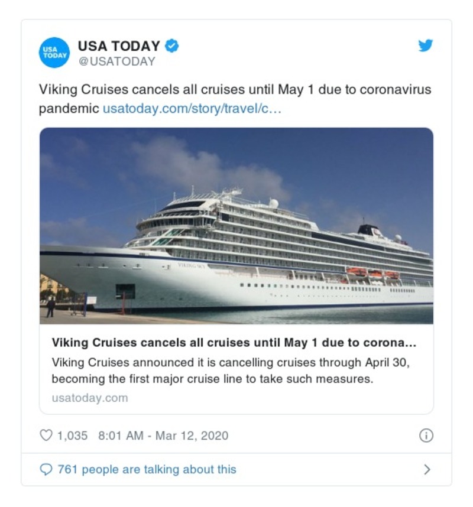Open the 8:01 AM Mar 12, 2020 timestamp
The height and width of the screenshot is (507, 473).
[163, 436]
